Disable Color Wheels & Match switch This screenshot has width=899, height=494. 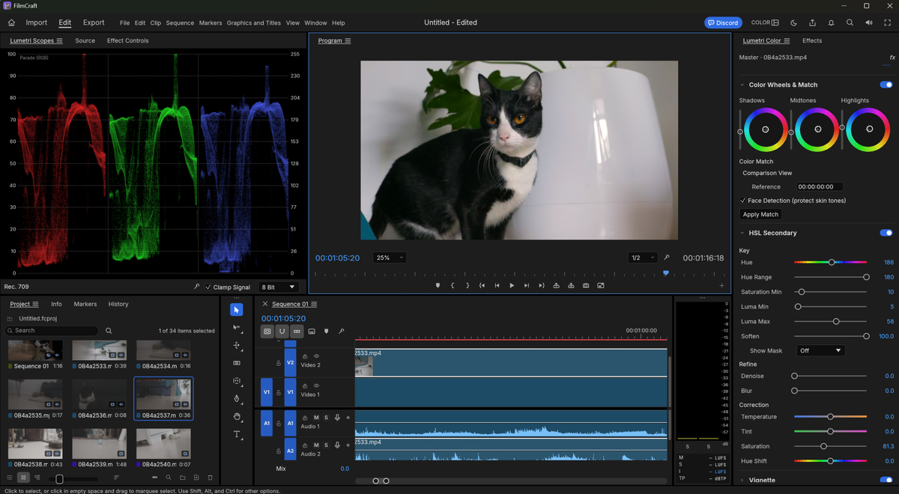tap(886, 85)
